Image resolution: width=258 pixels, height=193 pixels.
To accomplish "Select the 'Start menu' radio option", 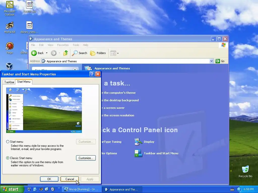I will 8,142.
